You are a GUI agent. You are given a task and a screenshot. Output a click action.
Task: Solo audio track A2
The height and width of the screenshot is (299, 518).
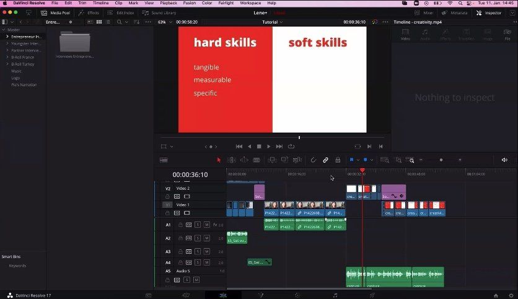click(x=198, y=238)
